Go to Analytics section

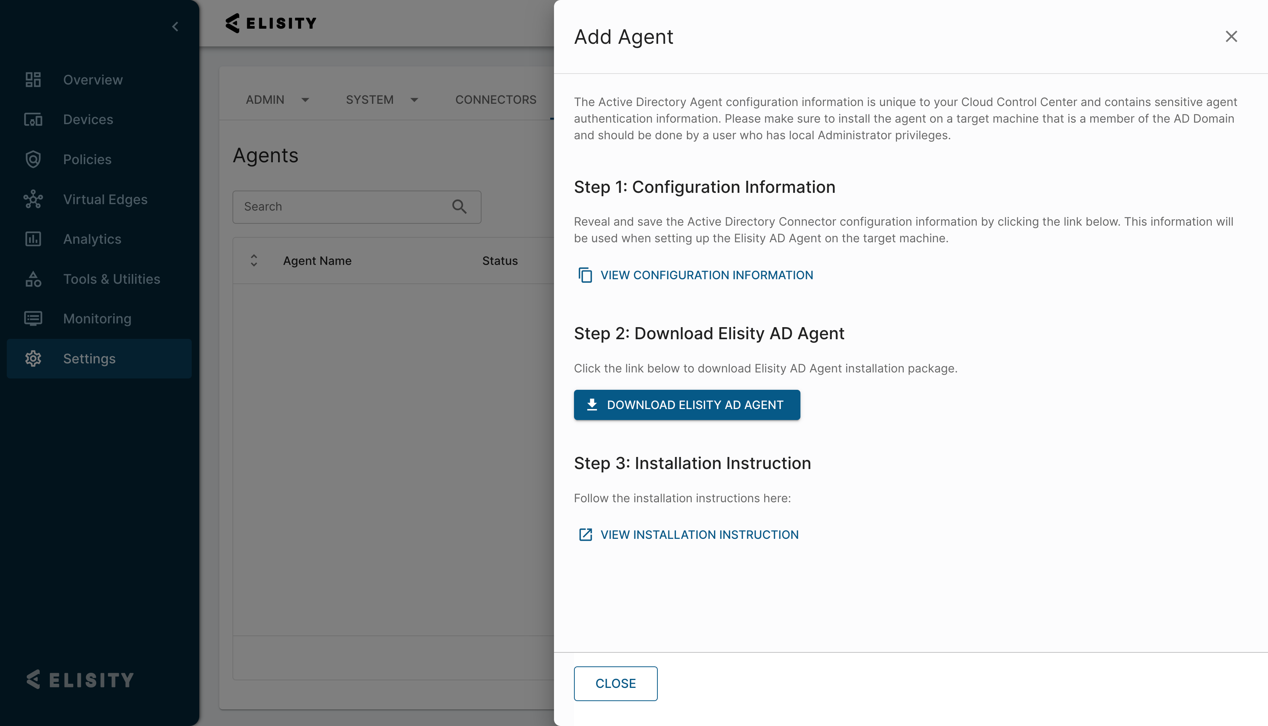tap(99, 239)
